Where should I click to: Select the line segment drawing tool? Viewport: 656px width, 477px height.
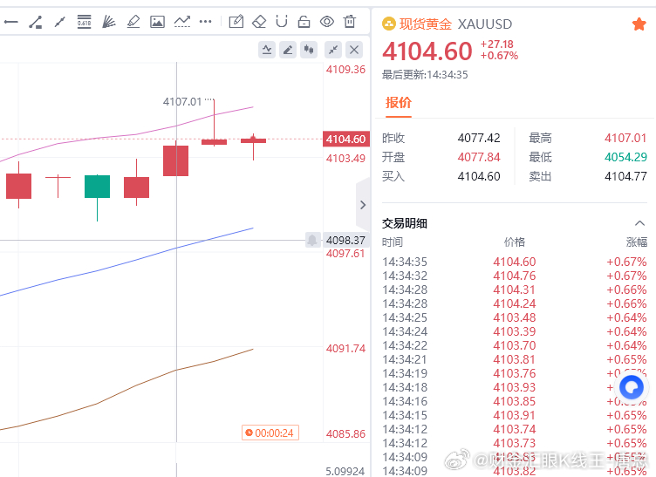(60, 22)
